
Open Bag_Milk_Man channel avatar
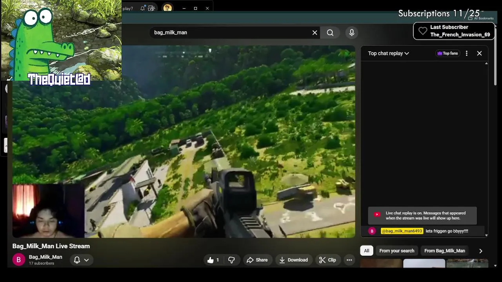[x=18, y=260]
